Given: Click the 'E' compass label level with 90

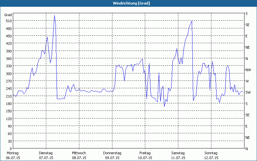Looking at the screenshot, I should [246, 126].
